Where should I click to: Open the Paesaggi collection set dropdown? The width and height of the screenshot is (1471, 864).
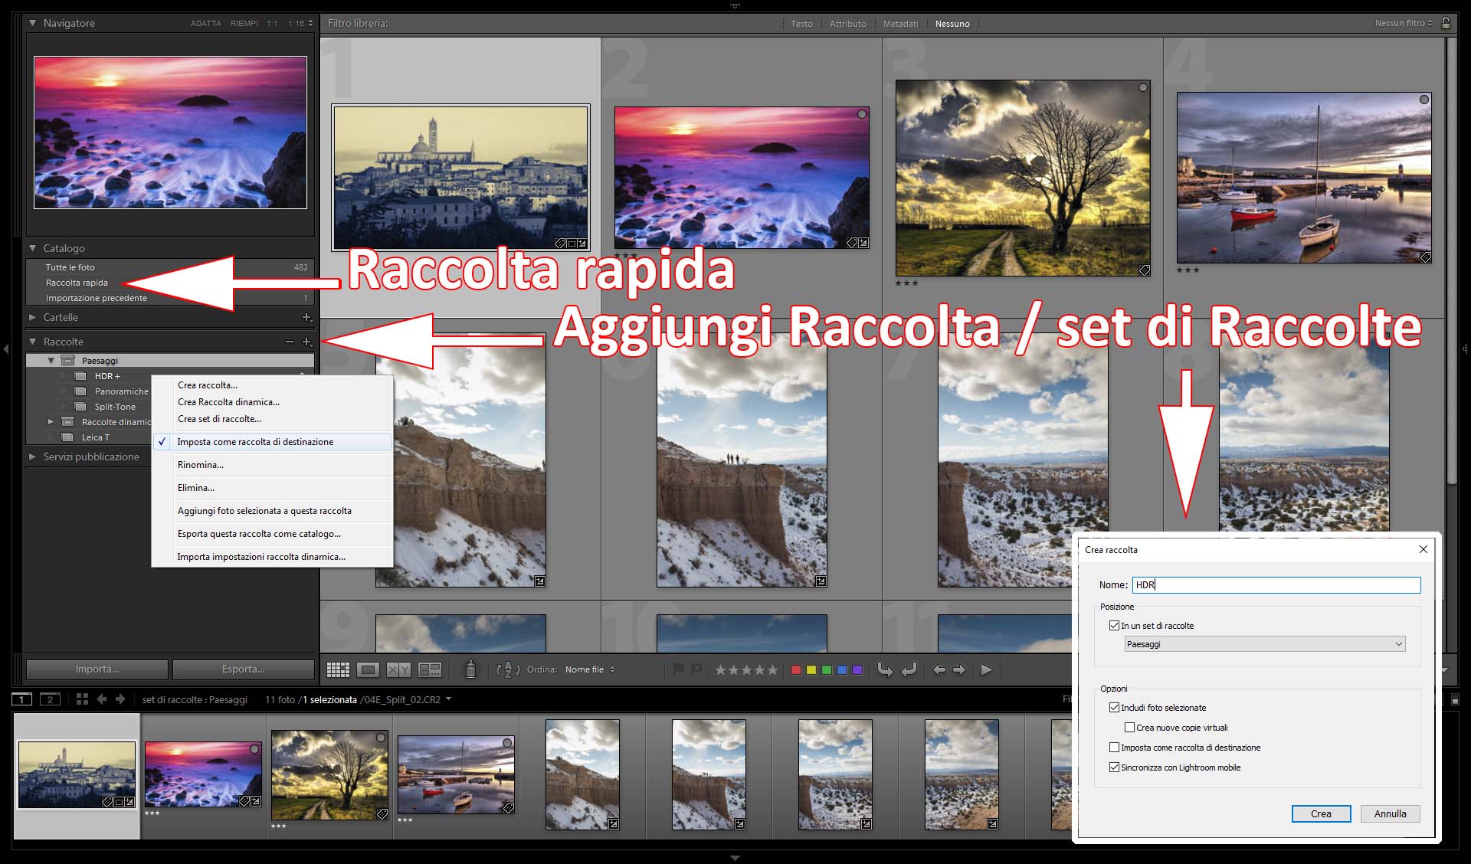click(x=1264, y=644)
